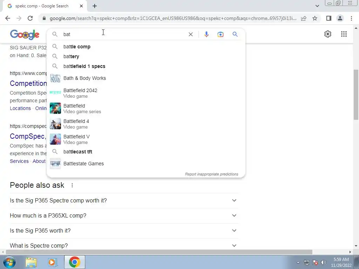Screen dimensions: 359x269
Task: Go back to the previous page
Action: [x=8, y=18]
